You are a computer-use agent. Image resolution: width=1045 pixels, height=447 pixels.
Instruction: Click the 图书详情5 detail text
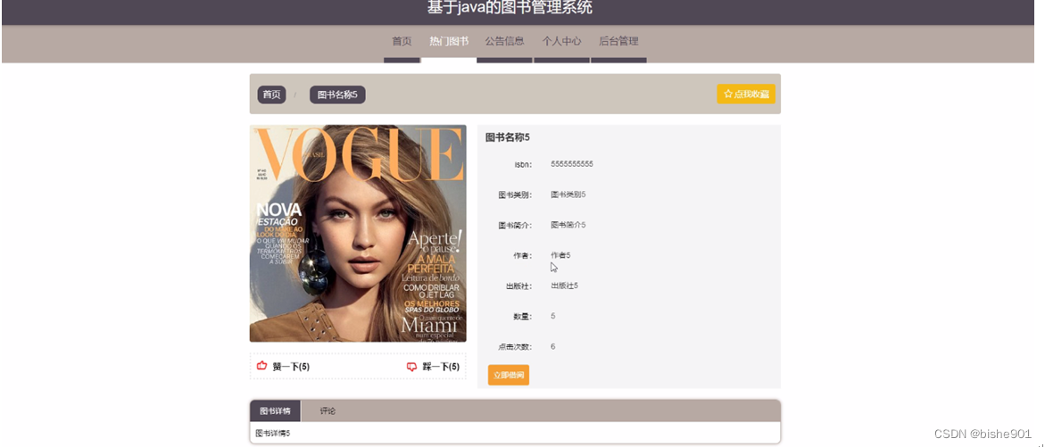(x=273, y=433)
